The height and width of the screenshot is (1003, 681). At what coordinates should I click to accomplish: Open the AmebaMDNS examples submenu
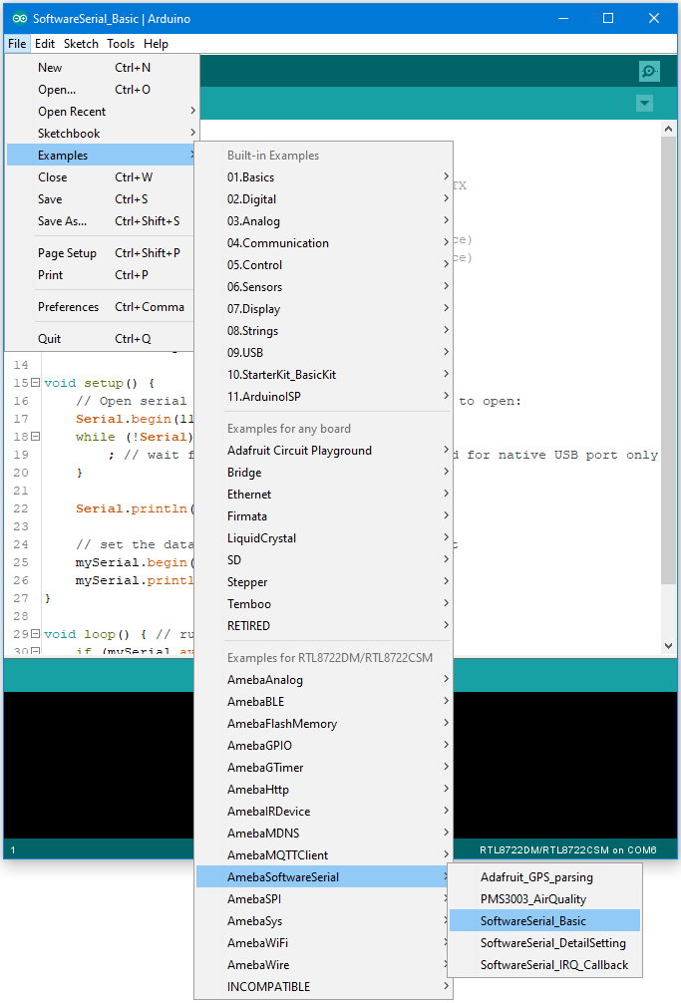(324, 833)
